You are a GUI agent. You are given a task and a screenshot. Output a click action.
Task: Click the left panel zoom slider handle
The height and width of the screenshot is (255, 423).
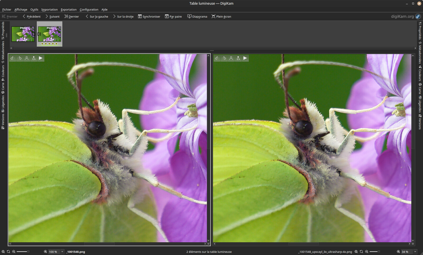tap(28, 252)
